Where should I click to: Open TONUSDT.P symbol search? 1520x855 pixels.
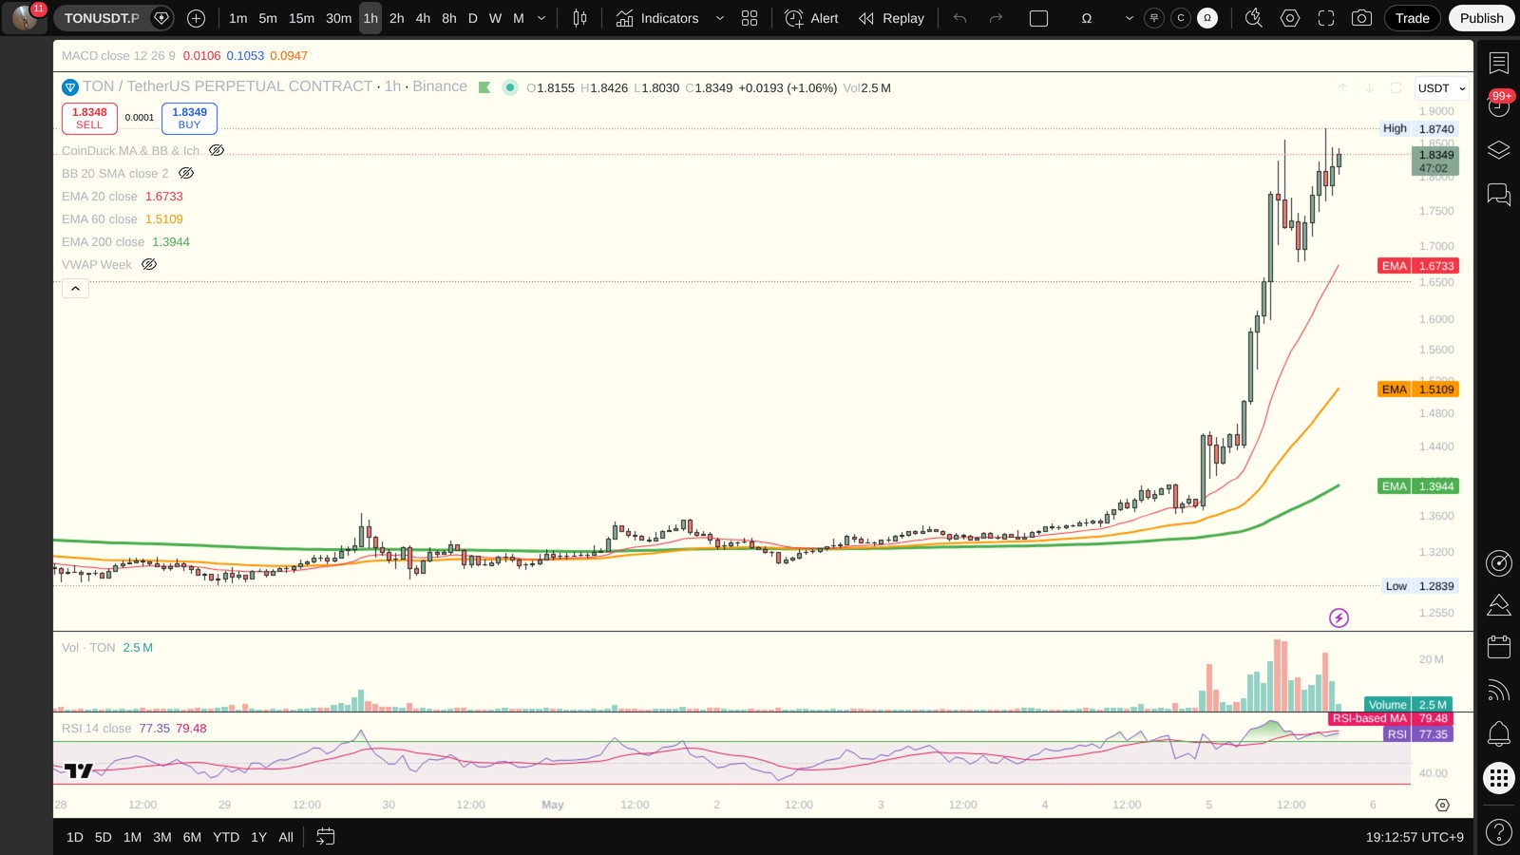tap(102, 18)
